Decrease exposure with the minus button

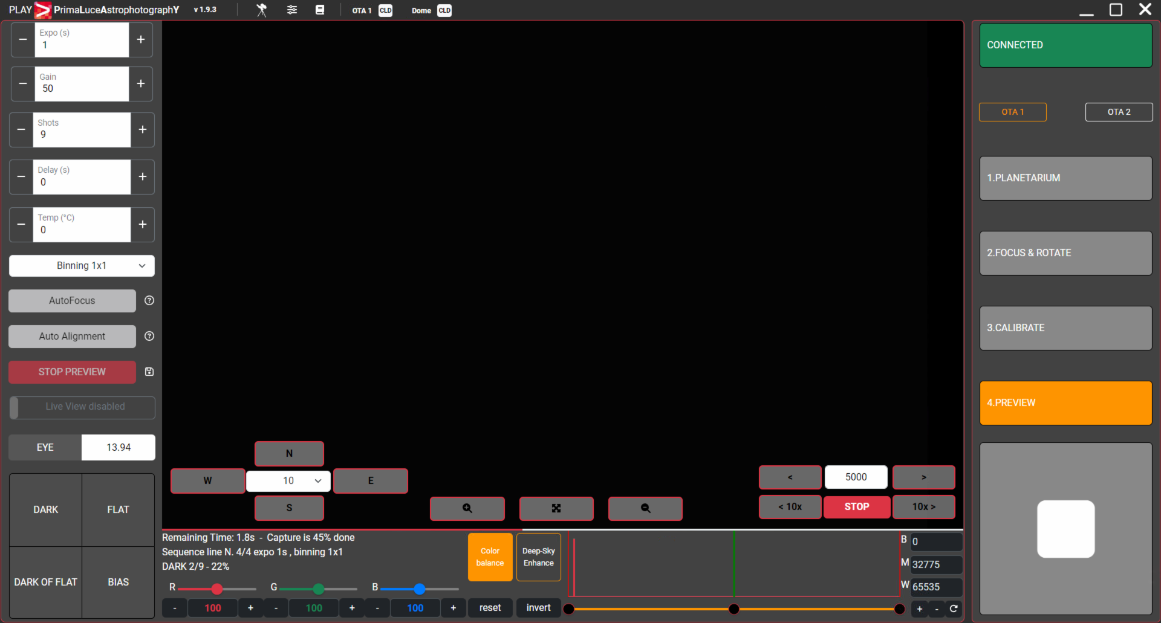[23, 39]
